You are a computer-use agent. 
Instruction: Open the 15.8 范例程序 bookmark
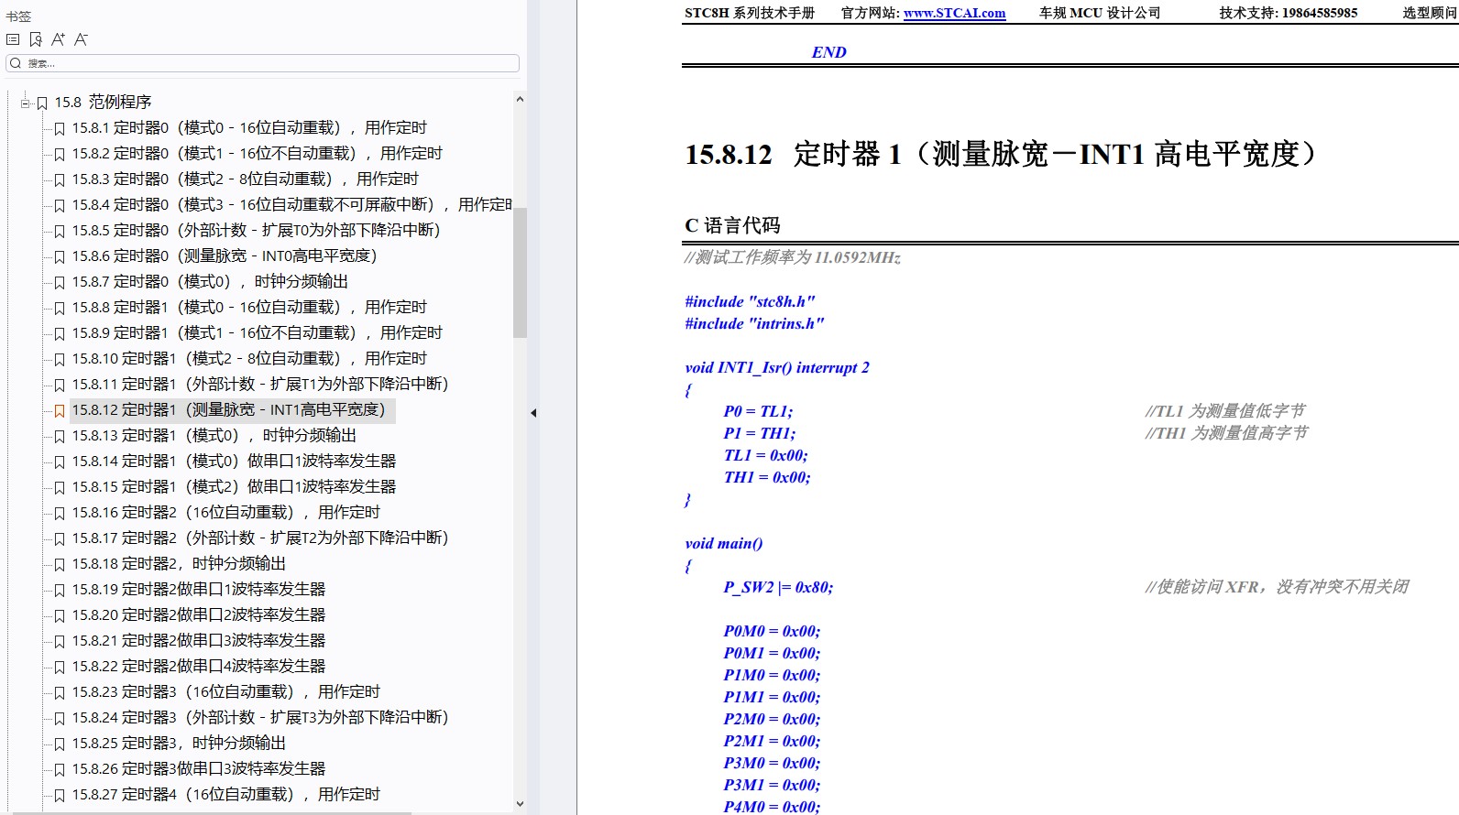(103, 102)
